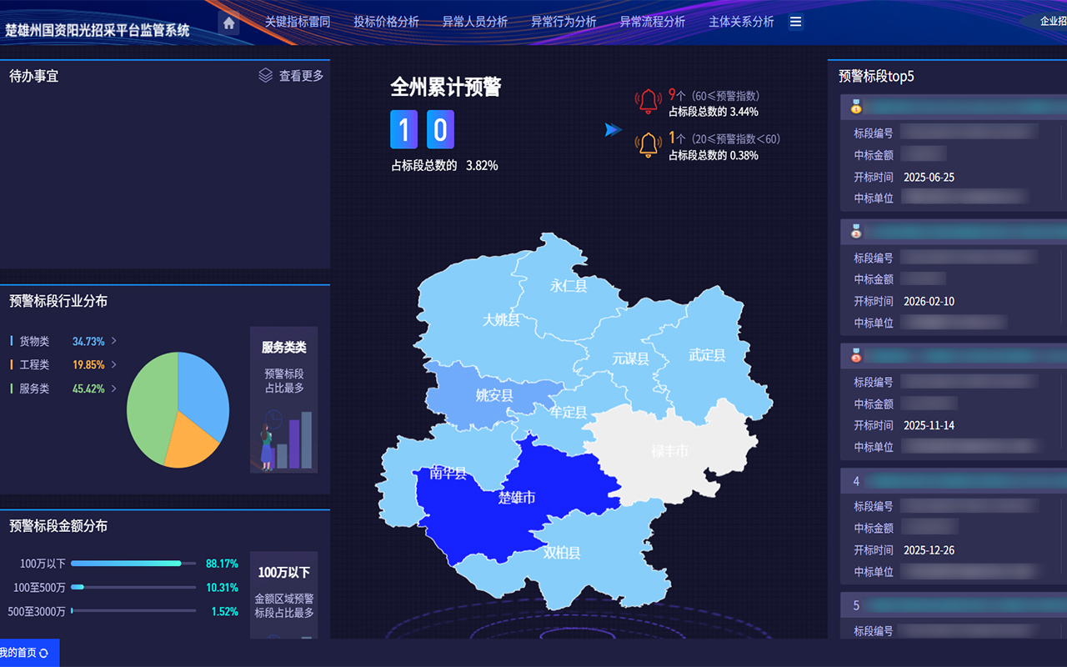Click the 100至500万 progress bar

click(133, 587)
